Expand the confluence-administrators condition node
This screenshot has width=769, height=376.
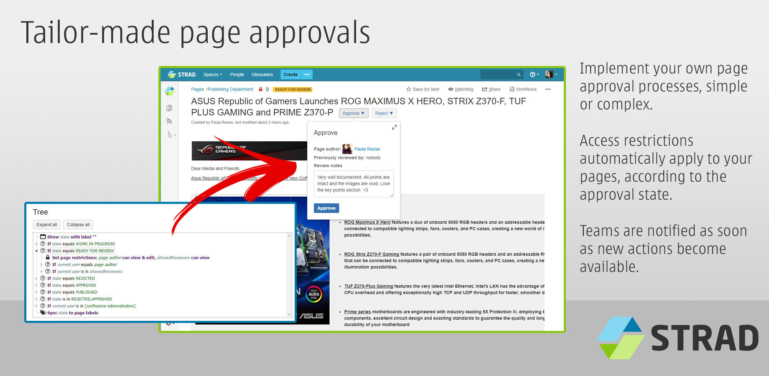click(36, 306)
